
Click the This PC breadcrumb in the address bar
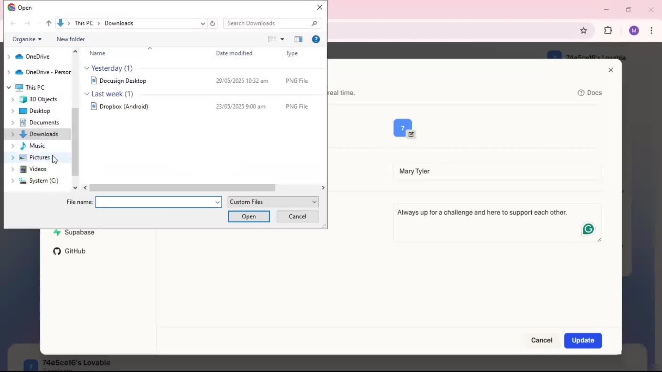coord(84,23)
